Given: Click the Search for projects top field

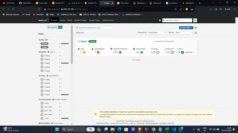Looking at the screenshot, I should [177, 20].
